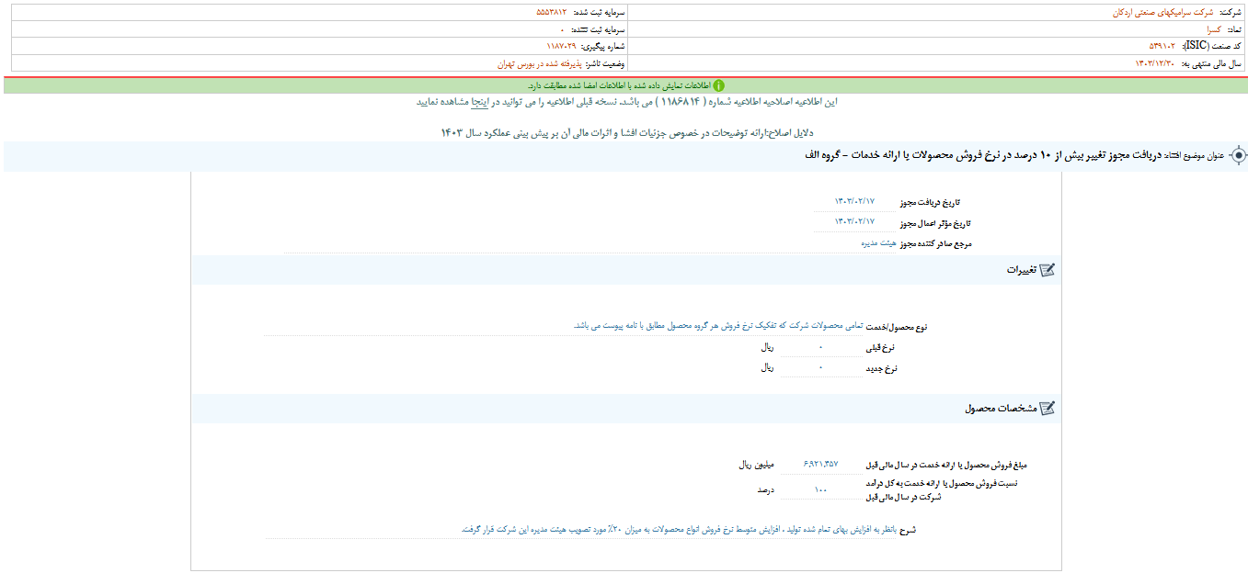This screenshot has width=1248, height=573.
Task: Click the pencil icon beside تغییرات section header
Action: (1048, 269)
